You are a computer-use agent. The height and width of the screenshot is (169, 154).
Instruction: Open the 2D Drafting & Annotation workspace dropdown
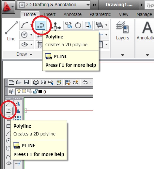(54, 5)
